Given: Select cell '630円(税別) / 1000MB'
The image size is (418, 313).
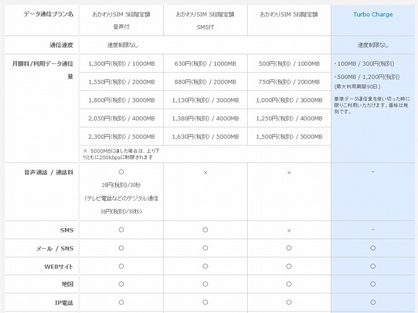Looking at the screenshot, I should click(205, 64).
